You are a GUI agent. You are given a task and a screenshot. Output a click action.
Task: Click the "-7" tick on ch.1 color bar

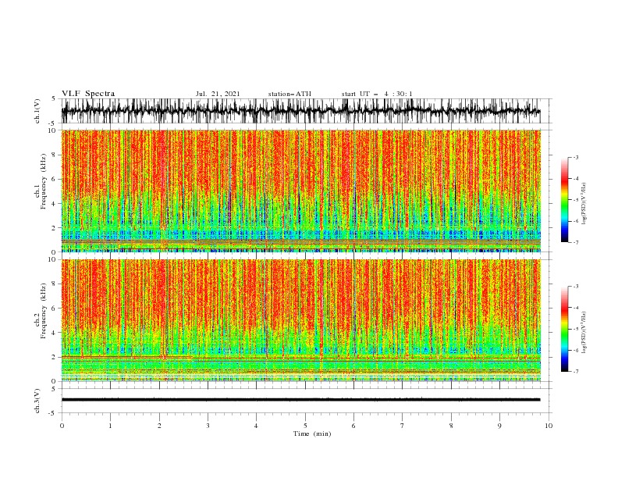coord(575,242)
